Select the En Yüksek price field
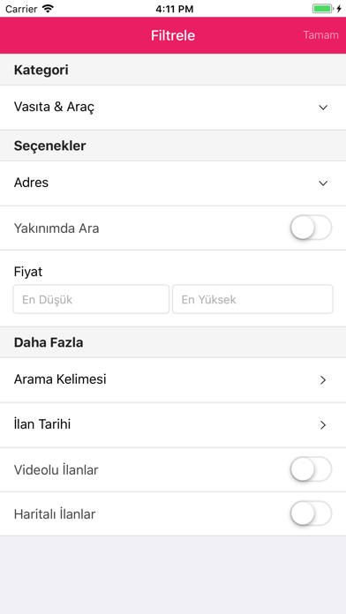Viewport: 346px width, 614px height. tap(252, 299)
